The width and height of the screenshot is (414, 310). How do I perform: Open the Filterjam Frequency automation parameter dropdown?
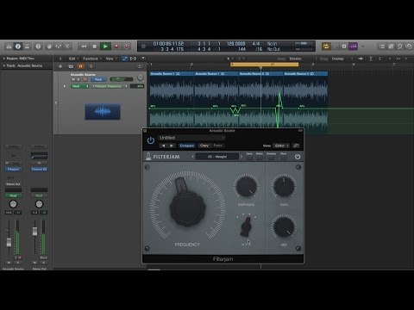[x=110, y=86]
